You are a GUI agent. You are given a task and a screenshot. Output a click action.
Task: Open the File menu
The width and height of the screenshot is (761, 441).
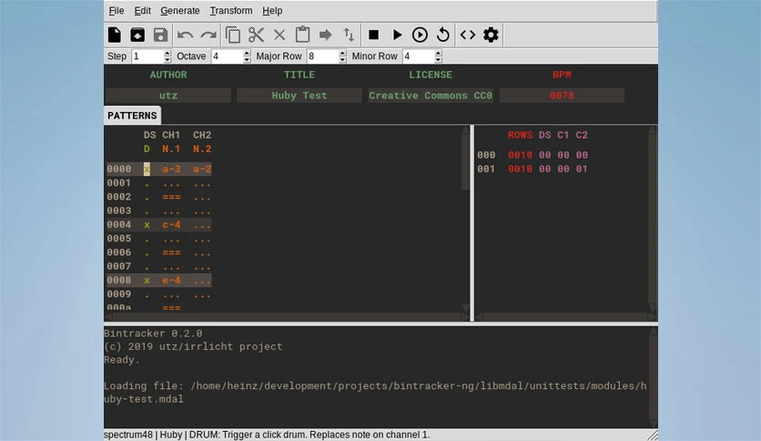pos(117,11)
